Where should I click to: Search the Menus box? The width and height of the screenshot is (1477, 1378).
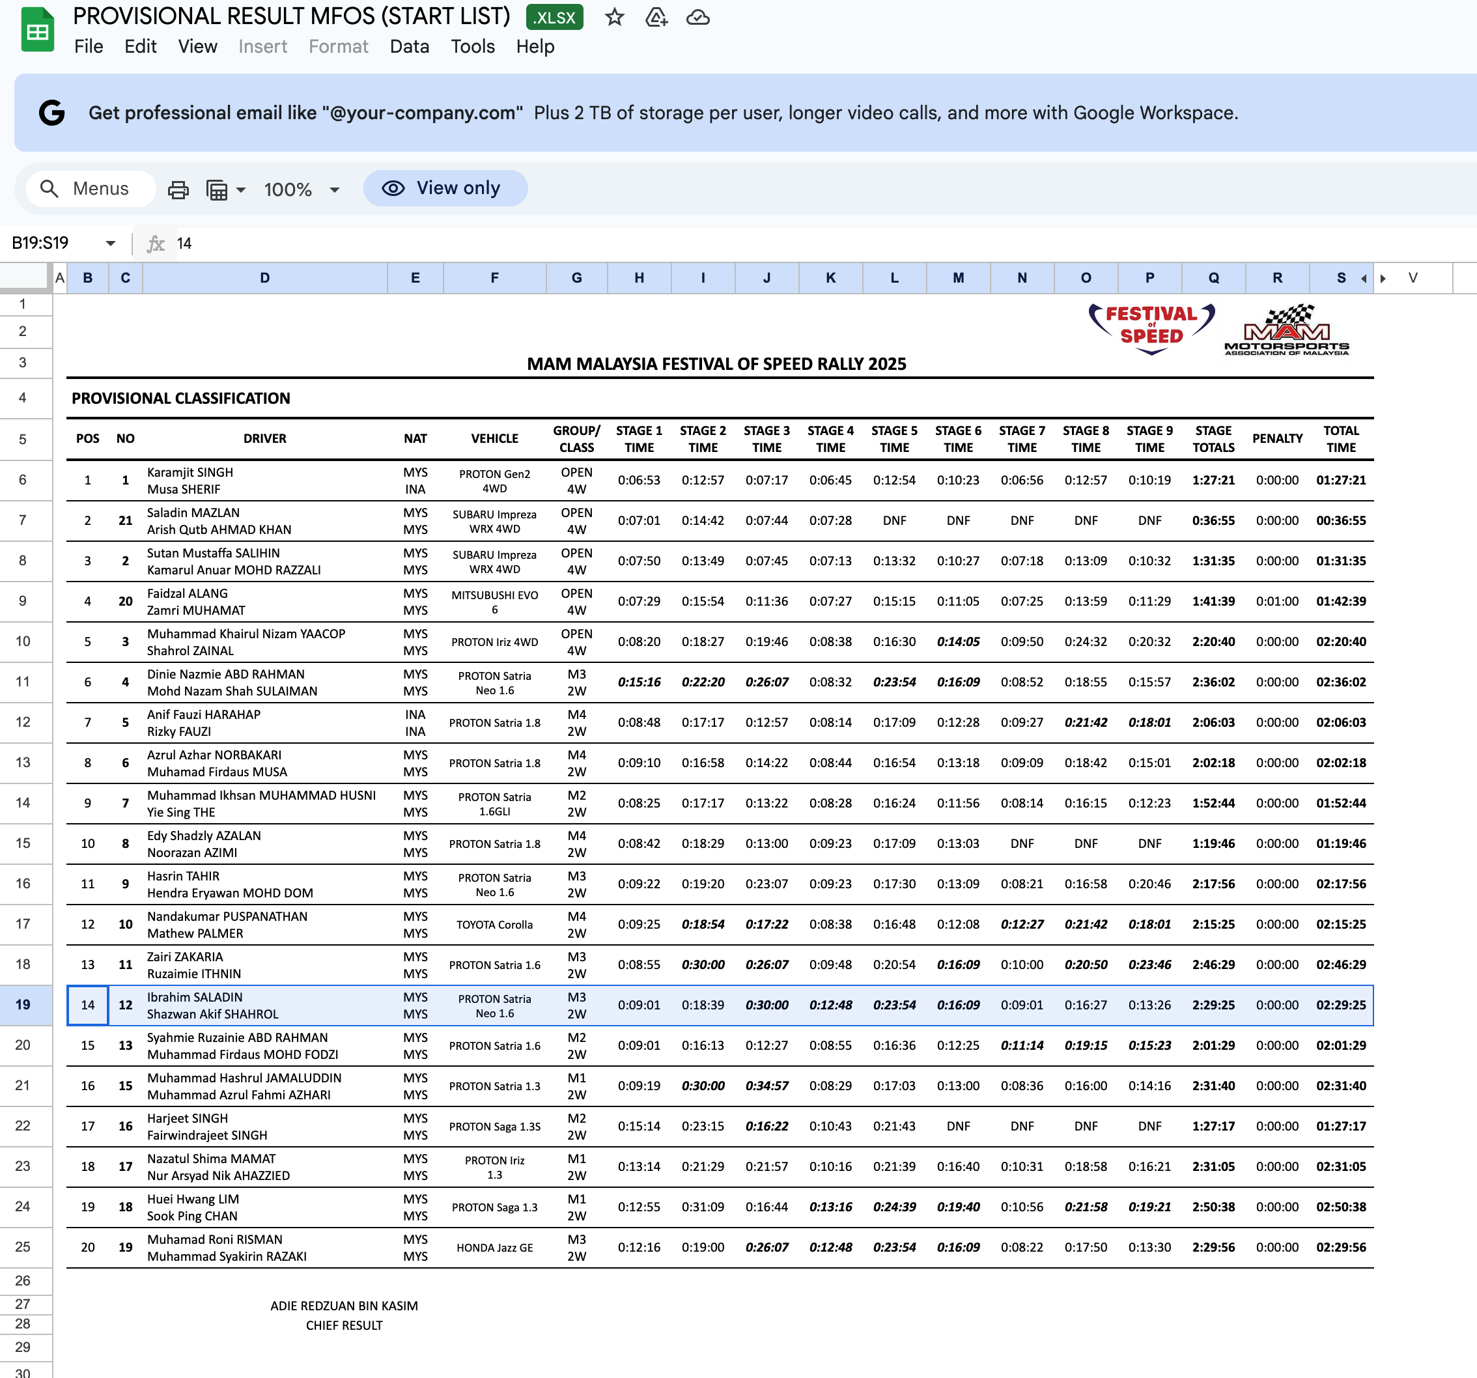[91, 189]
